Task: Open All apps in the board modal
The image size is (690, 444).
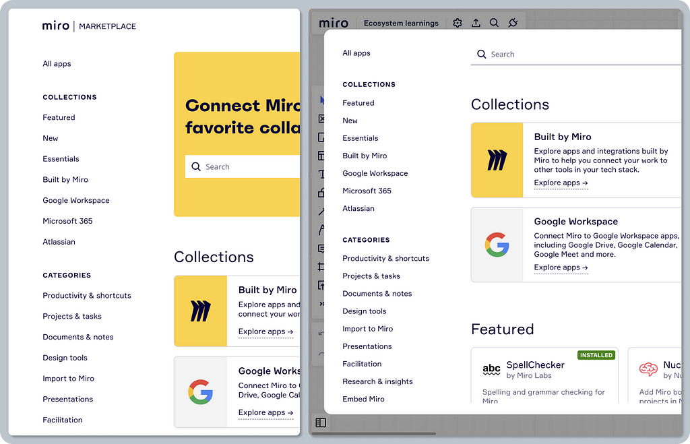Action: tap(356, 53)
